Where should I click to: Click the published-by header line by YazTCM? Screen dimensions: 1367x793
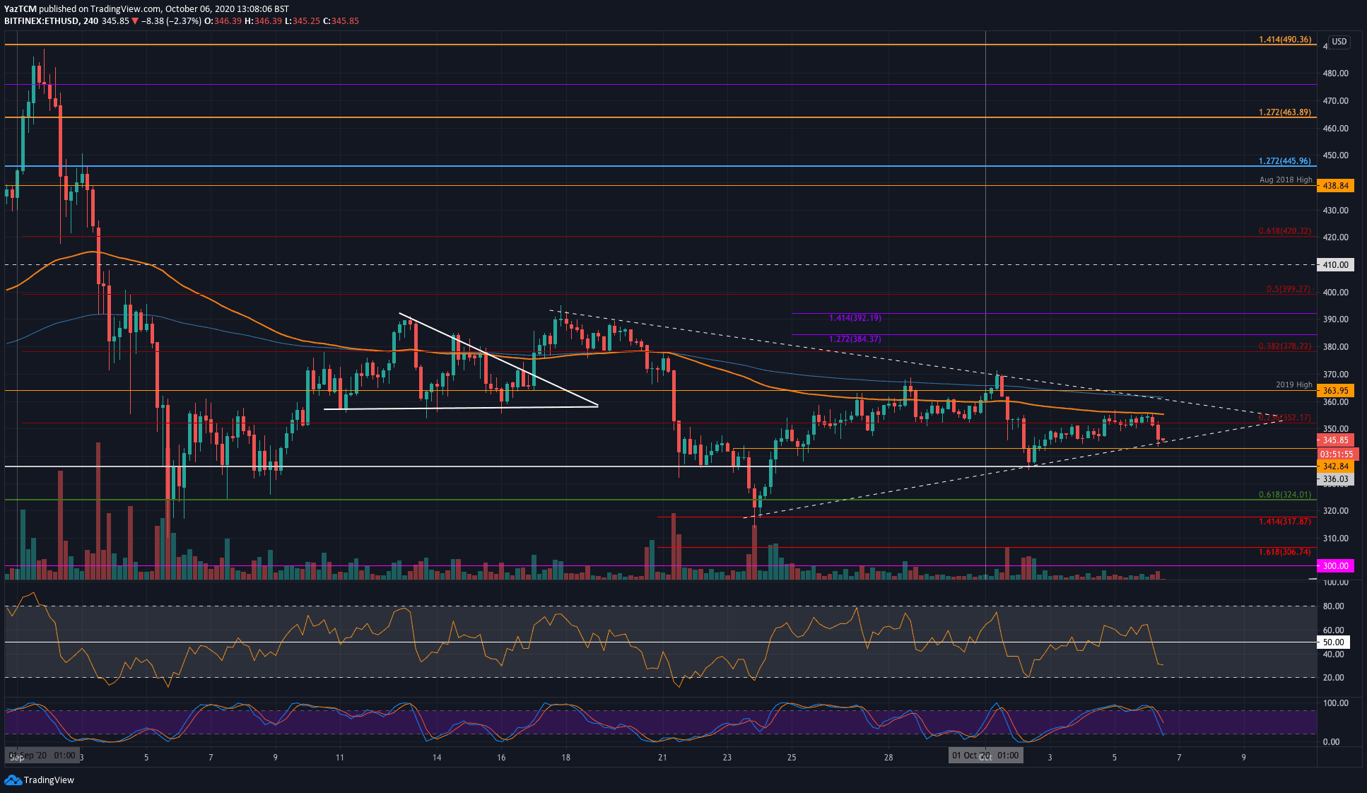(x=146, y=9)
